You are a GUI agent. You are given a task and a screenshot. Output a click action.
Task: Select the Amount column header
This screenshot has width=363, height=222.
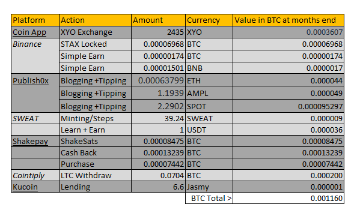[158, 20]
